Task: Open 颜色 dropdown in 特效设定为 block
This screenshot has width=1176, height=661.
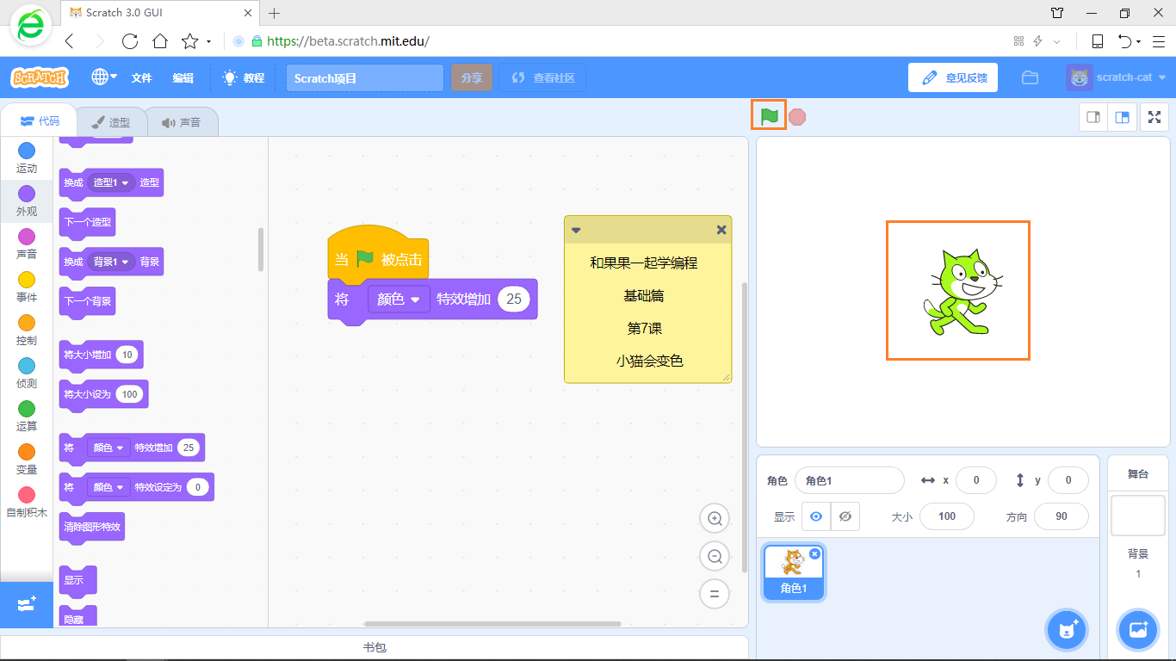Action: click(x=108, y=487)
